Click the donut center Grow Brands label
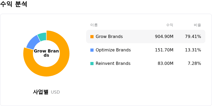Viewport: 212px width, 106px height. click(x=46, y=53)
